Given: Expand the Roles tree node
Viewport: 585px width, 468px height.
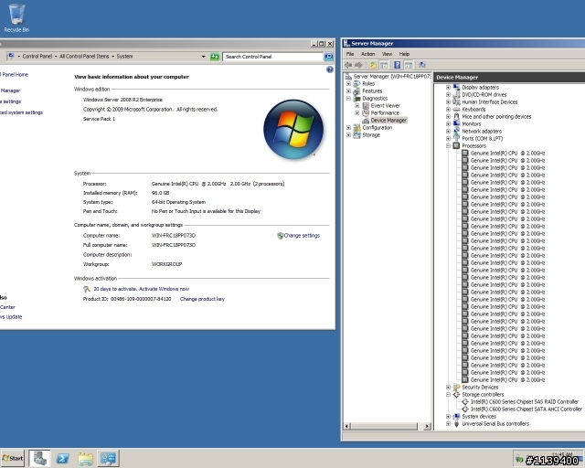Looking at the screenshot, I should click(x=348, y=84).
